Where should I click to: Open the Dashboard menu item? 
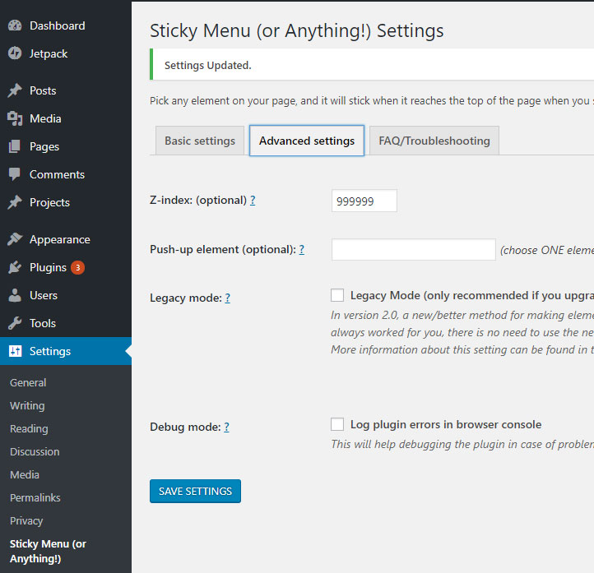pyautogui.click(x=66, y=25)
